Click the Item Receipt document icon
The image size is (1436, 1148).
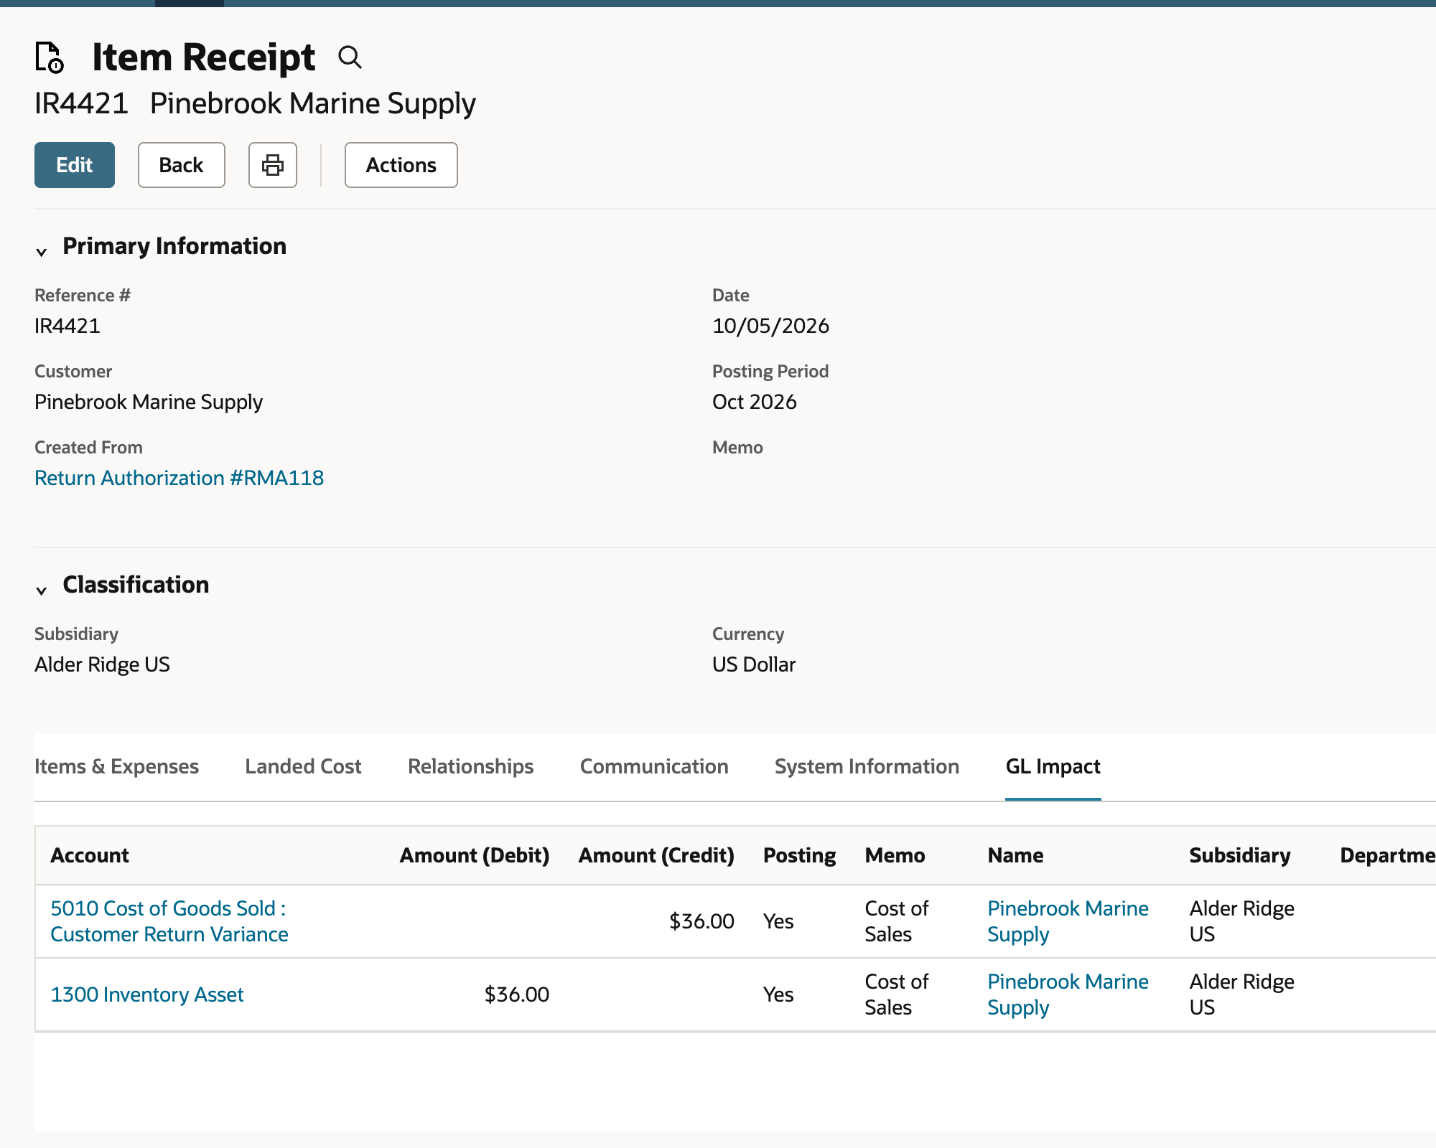coord(50,57)
